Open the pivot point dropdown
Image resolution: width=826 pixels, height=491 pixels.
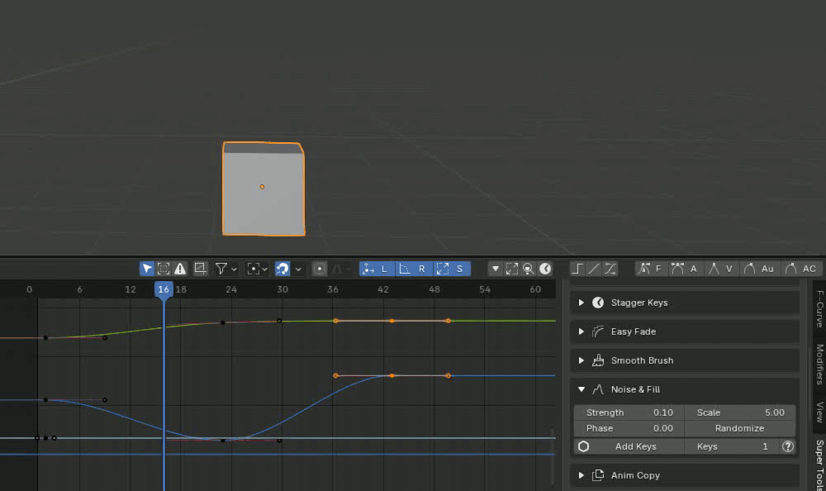click(x=258, y=269)
